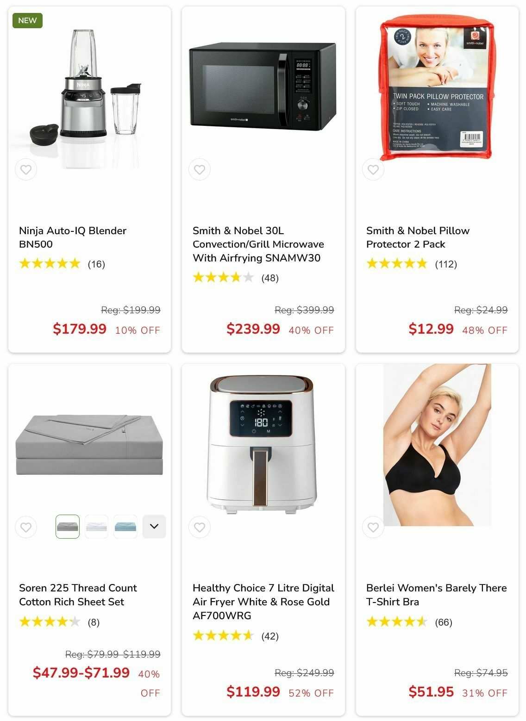Choose the white sheet set swatch
The height and width of the screenshot is (721, 526).
96,527
